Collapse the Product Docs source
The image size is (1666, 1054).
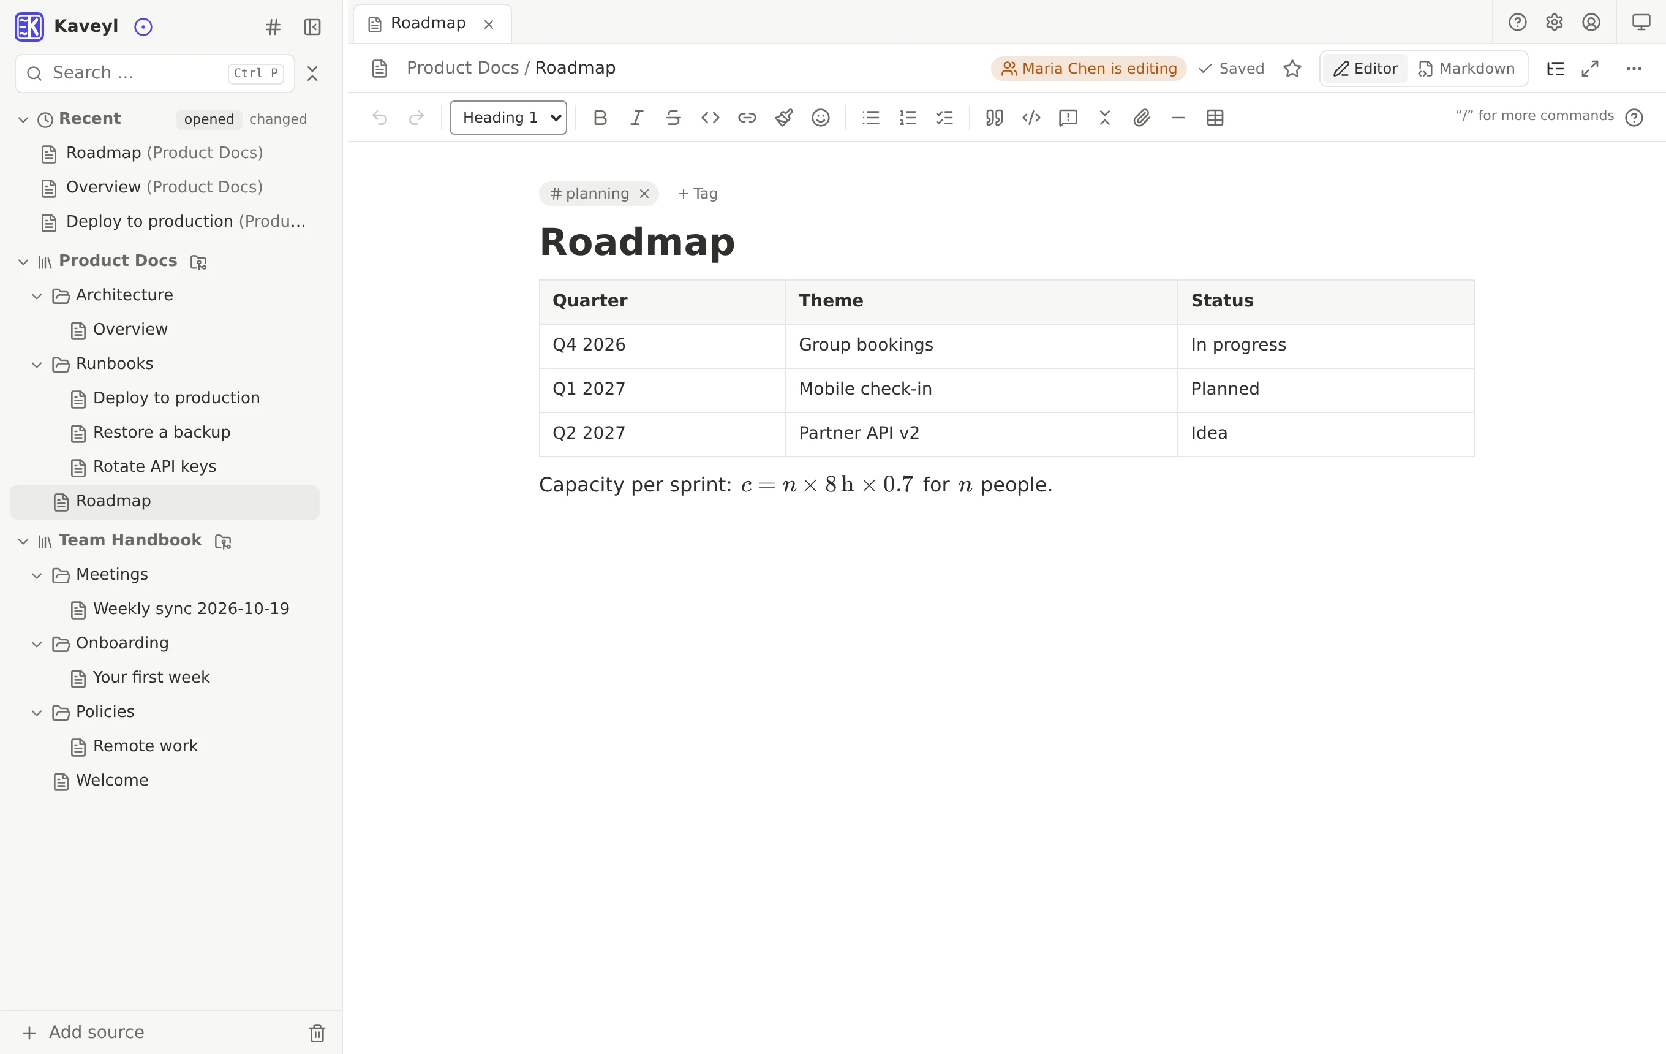pyautogui.click(x=23, y=262)
